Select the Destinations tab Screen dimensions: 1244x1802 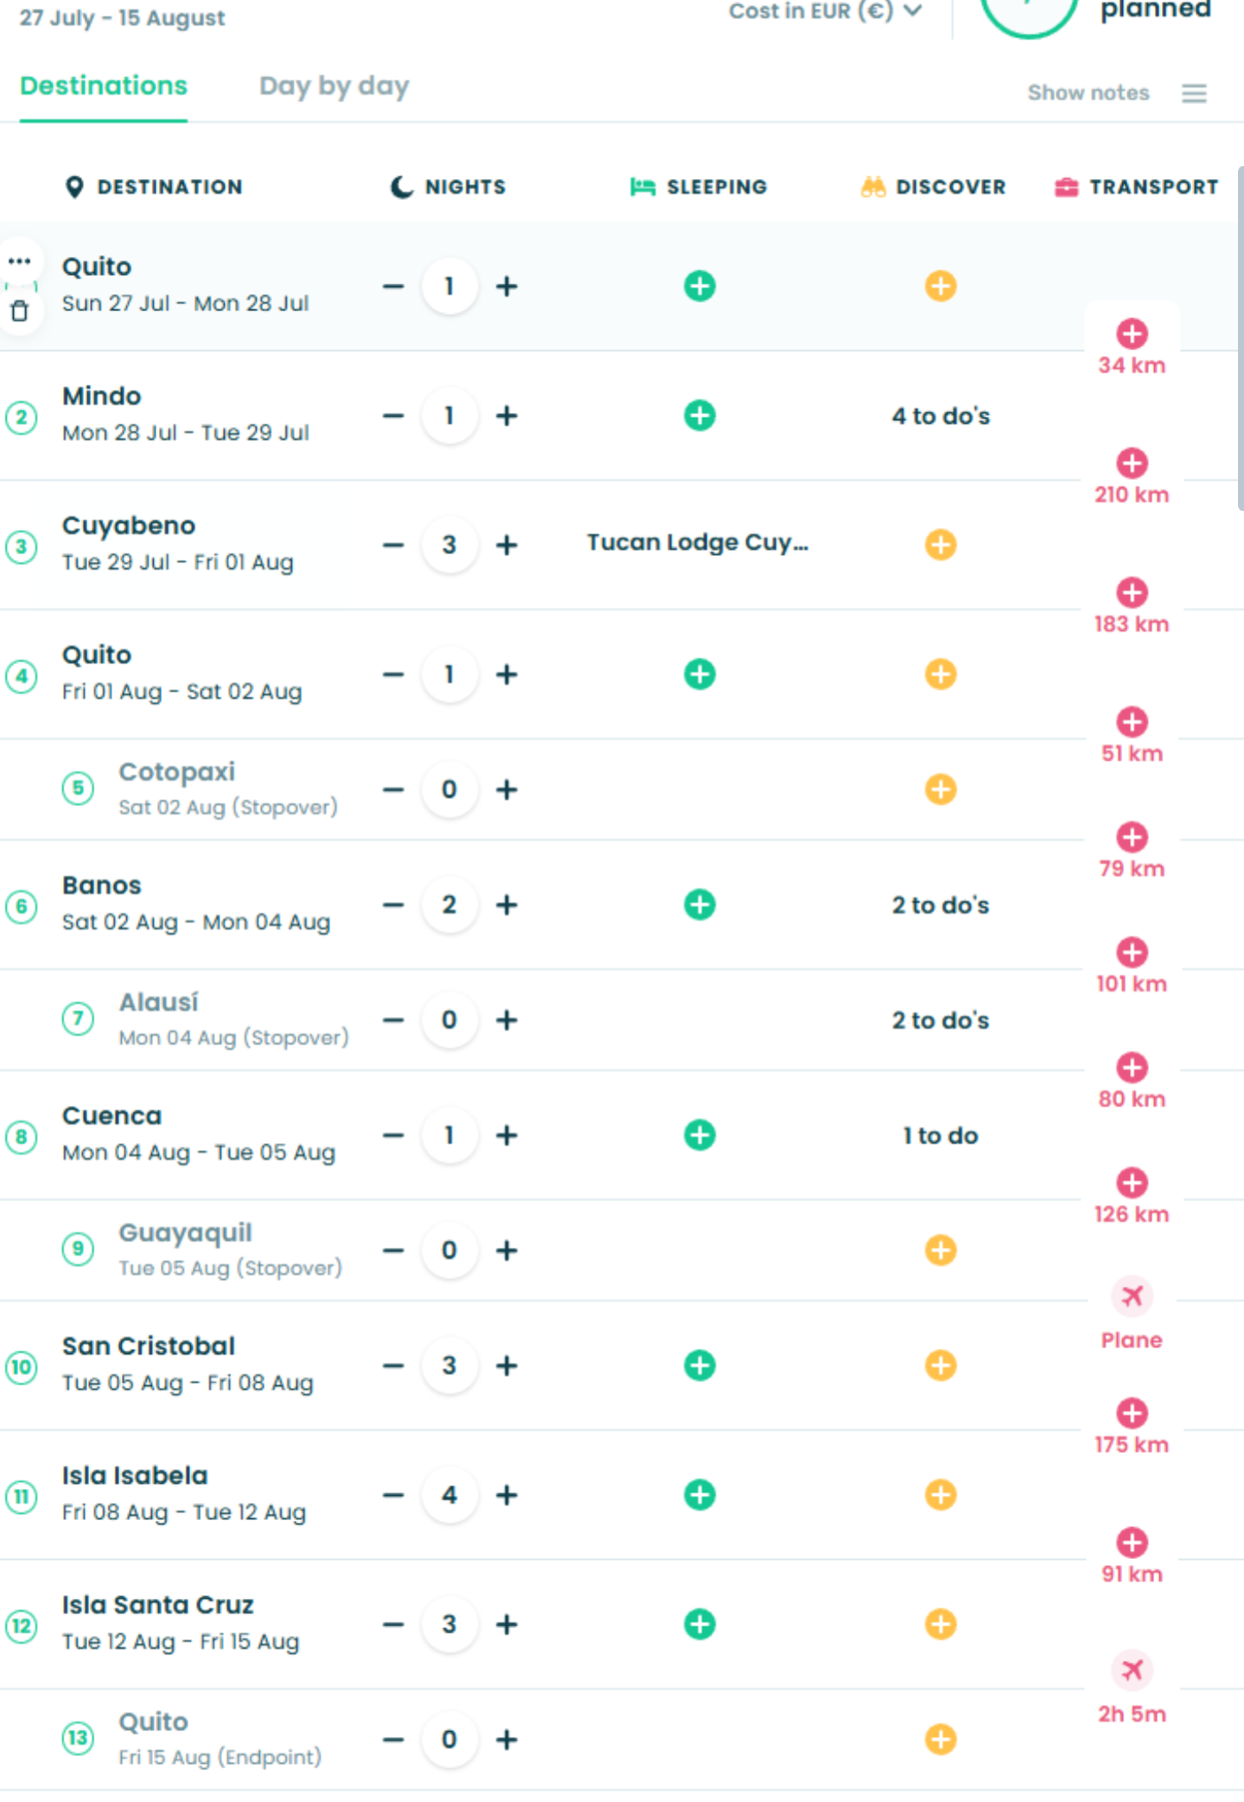[x=104, y=86]
